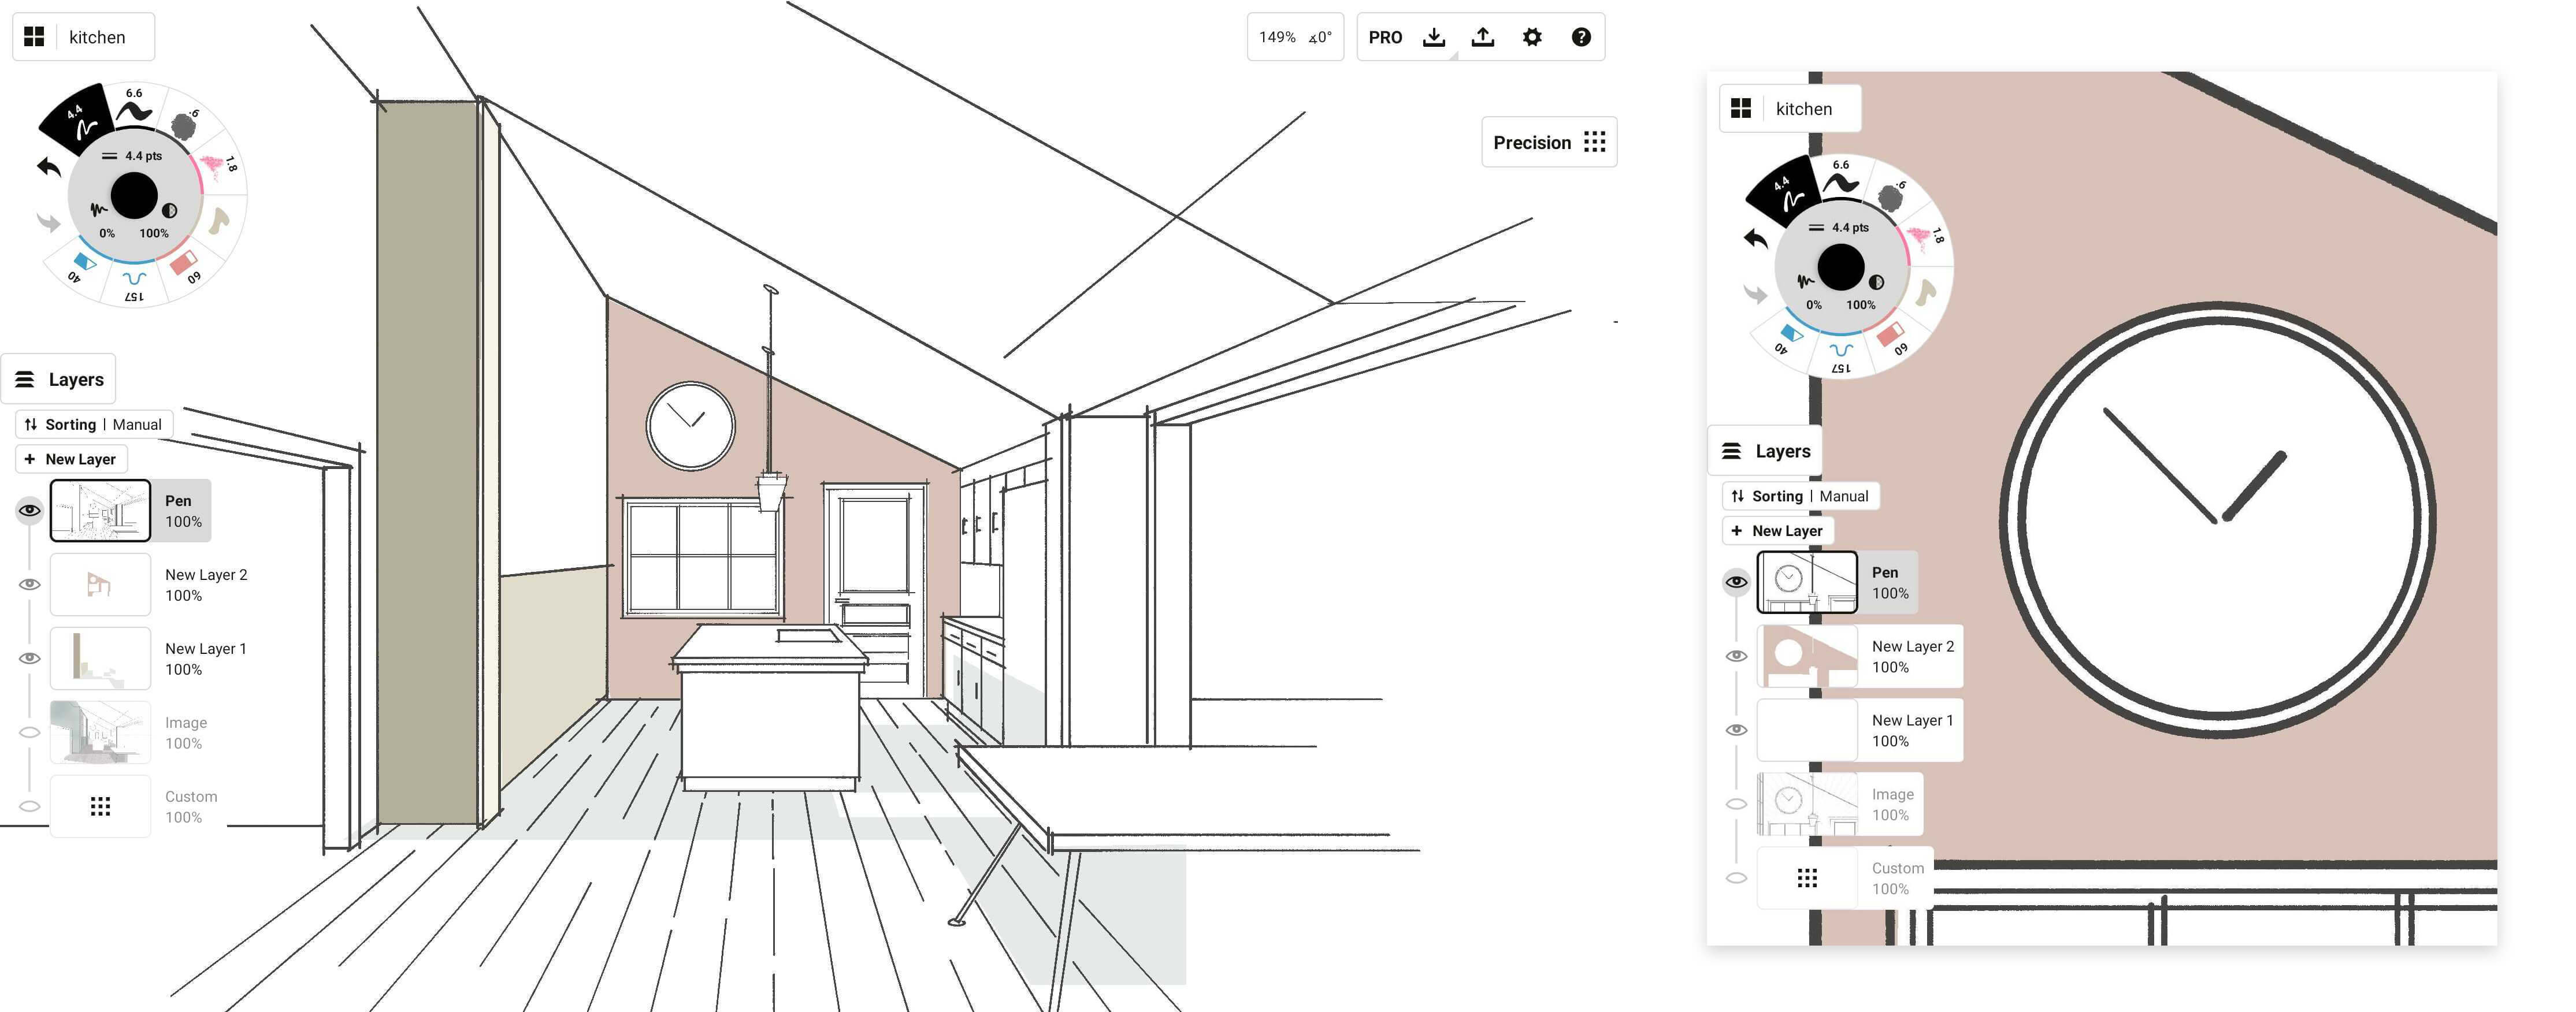Toggle New Layer 2 visibility in main layers list
The image size is (2576, 1012).
[30, 584]
